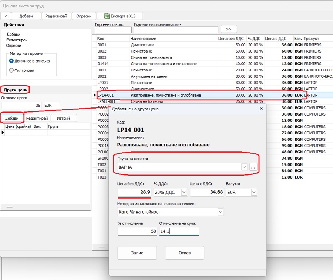Click Редактирай in the Действия panel
This screenshot has width=333, height=280.
click(x=17, y=40)
